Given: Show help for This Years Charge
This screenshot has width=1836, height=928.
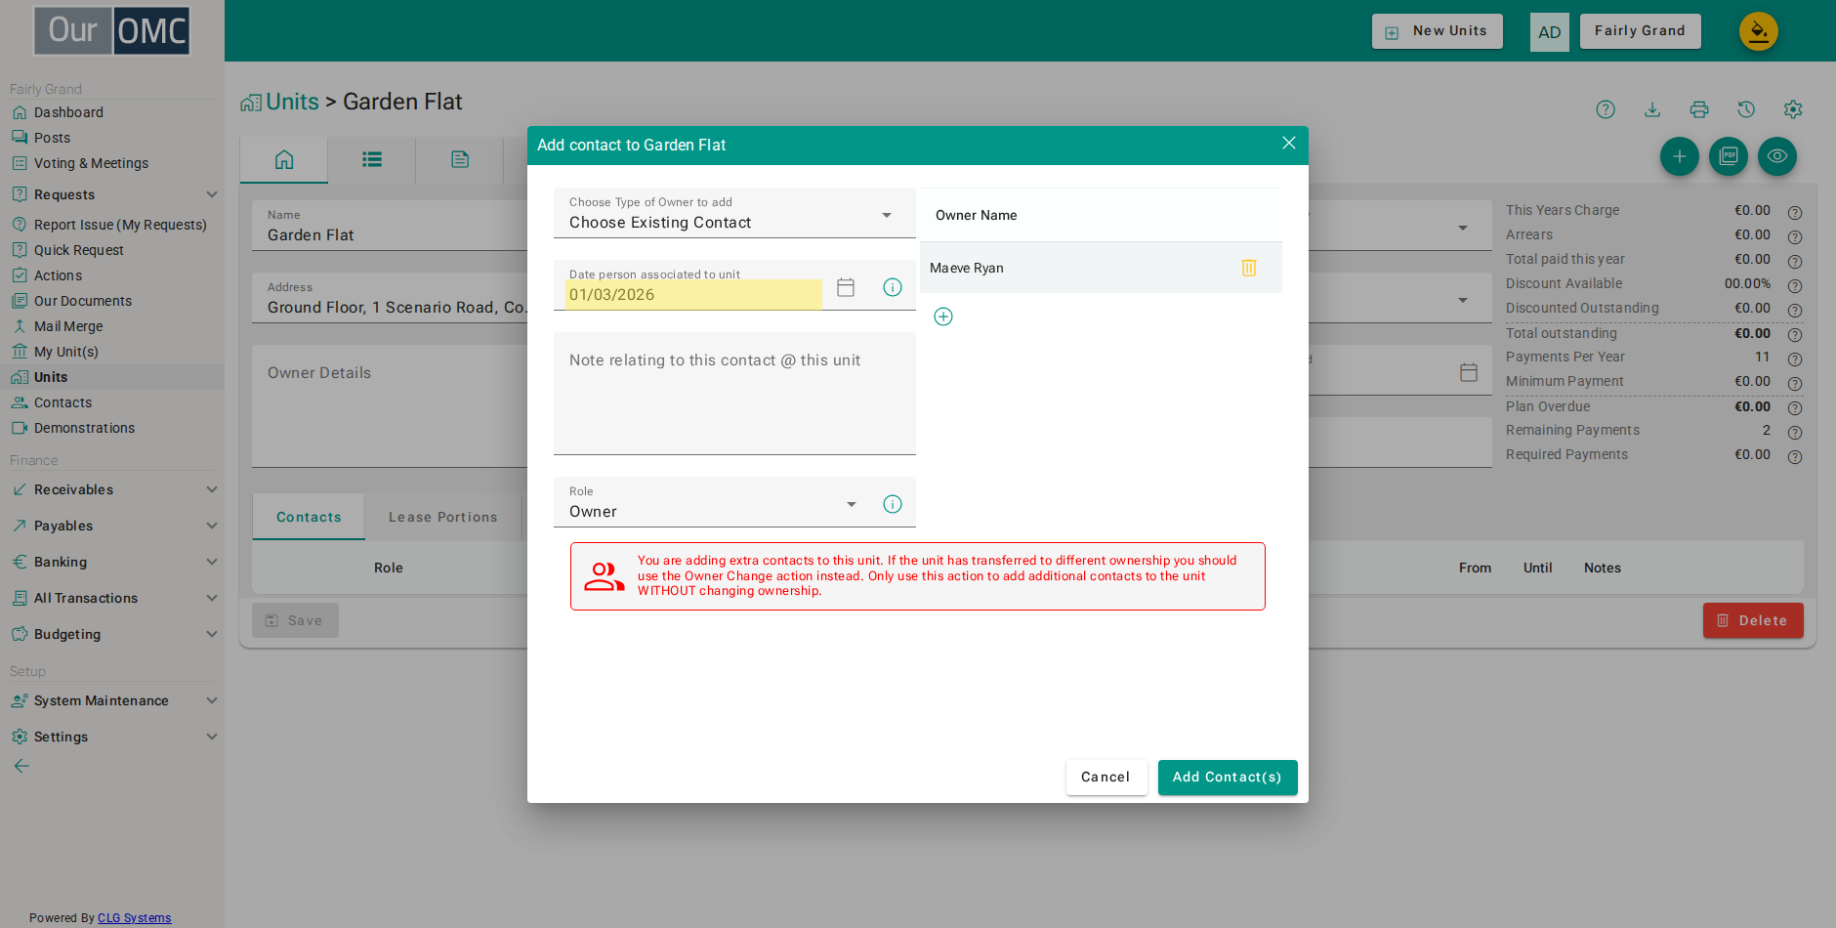Looking at the screenshot, I should 1795,212.
